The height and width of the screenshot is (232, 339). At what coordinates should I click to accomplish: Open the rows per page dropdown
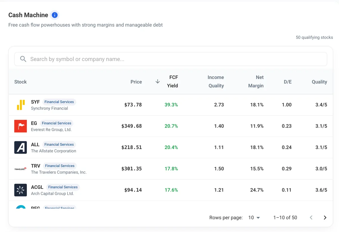point(254,218)
